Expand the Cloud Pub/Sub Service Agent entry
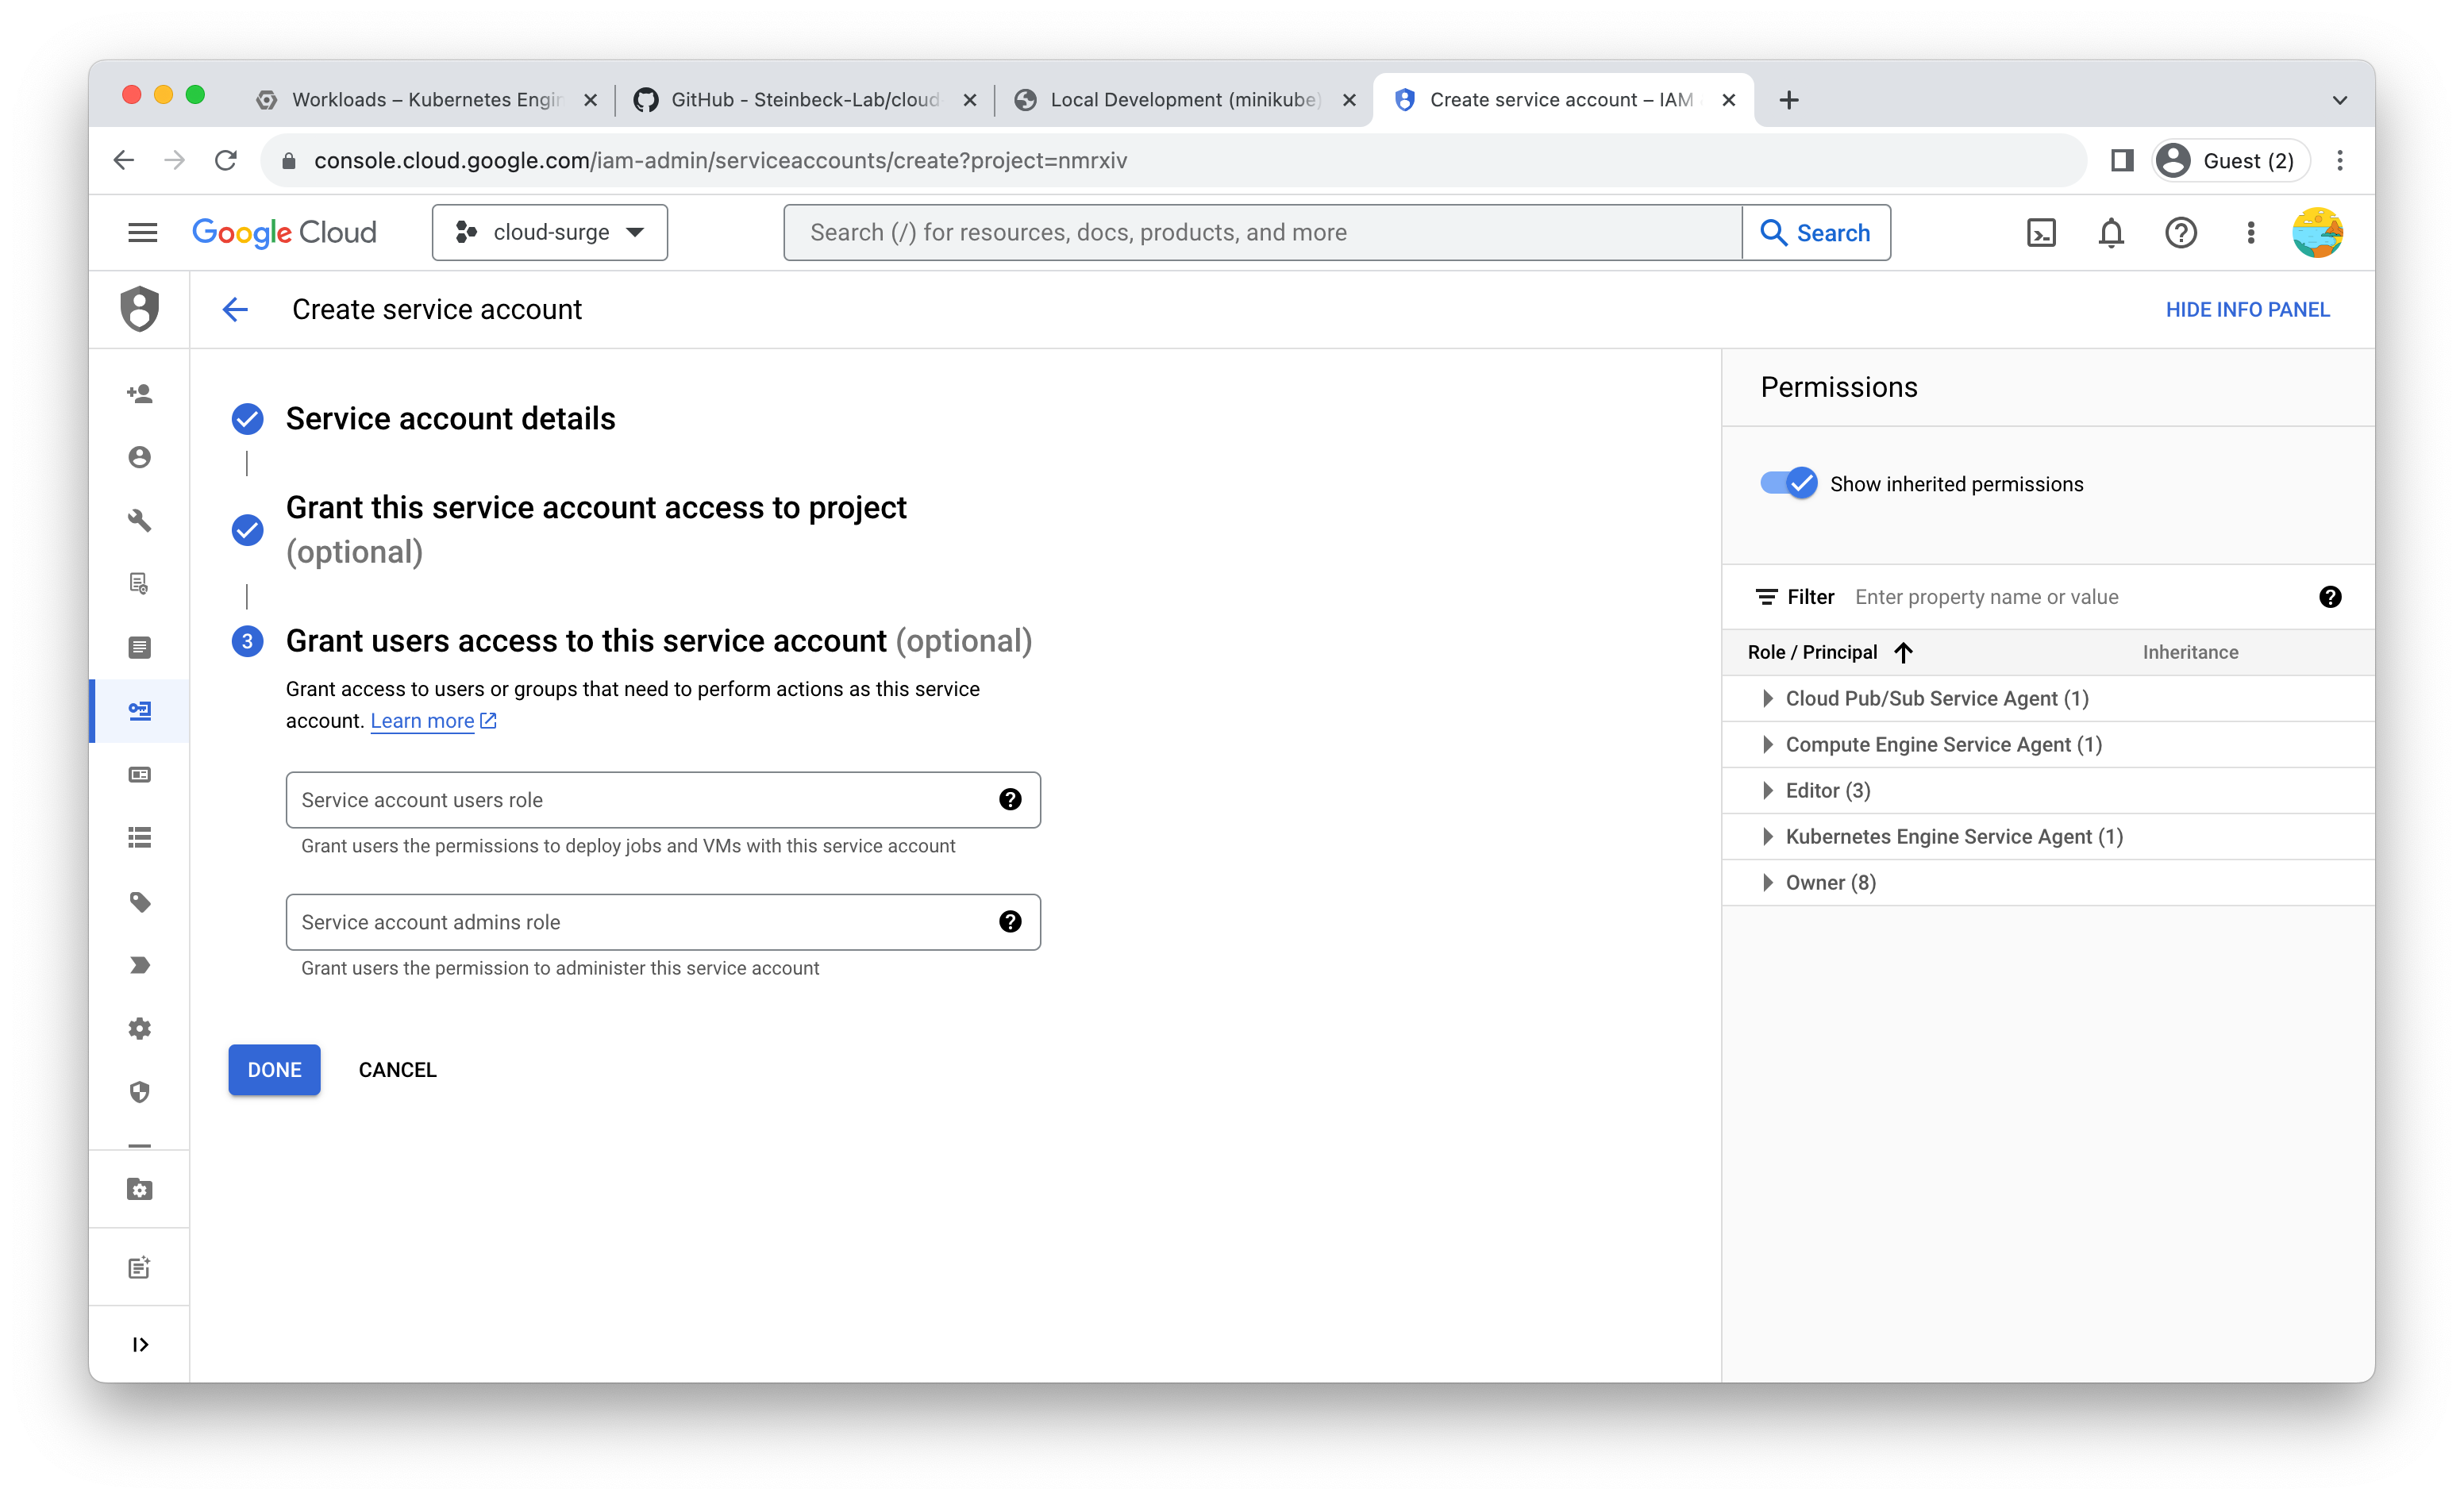The image size is (2464, 1500). [1765, 697]
